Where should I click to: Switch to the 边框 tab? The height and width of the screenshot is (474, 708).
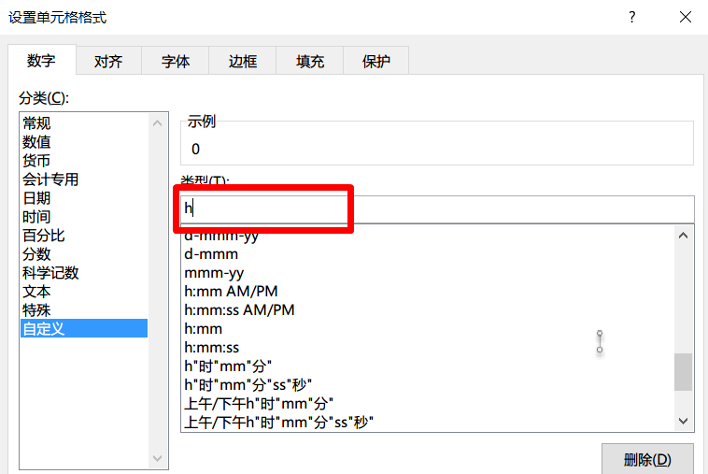click(243, 61)
